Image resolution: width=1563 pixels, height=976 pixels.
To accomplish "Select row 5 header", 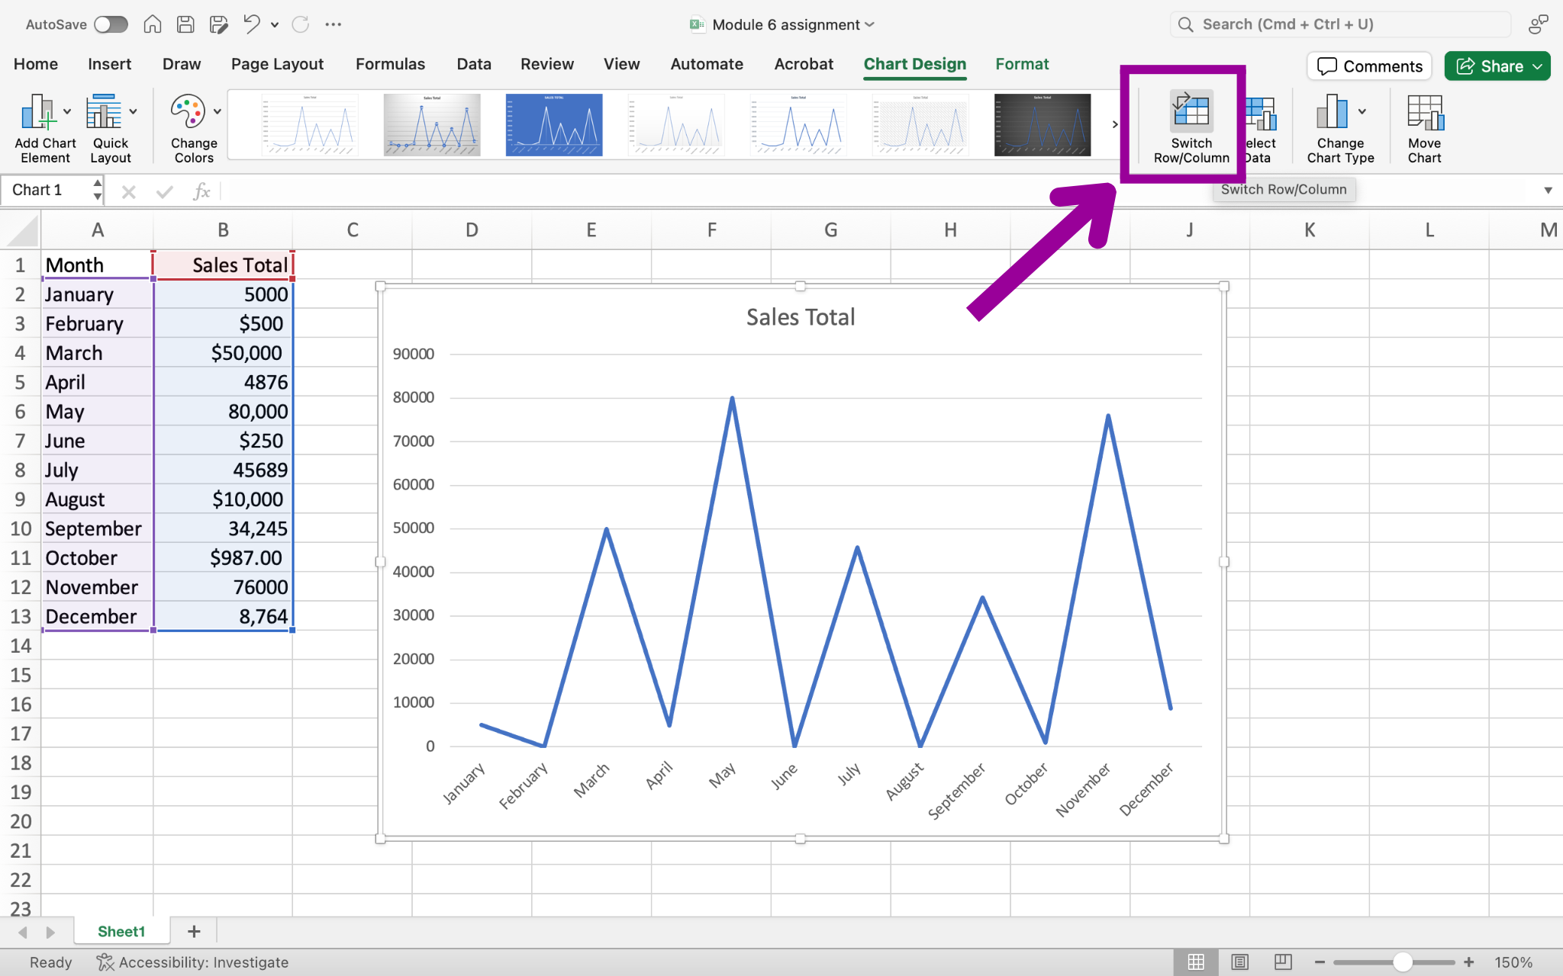I will 20,382.
